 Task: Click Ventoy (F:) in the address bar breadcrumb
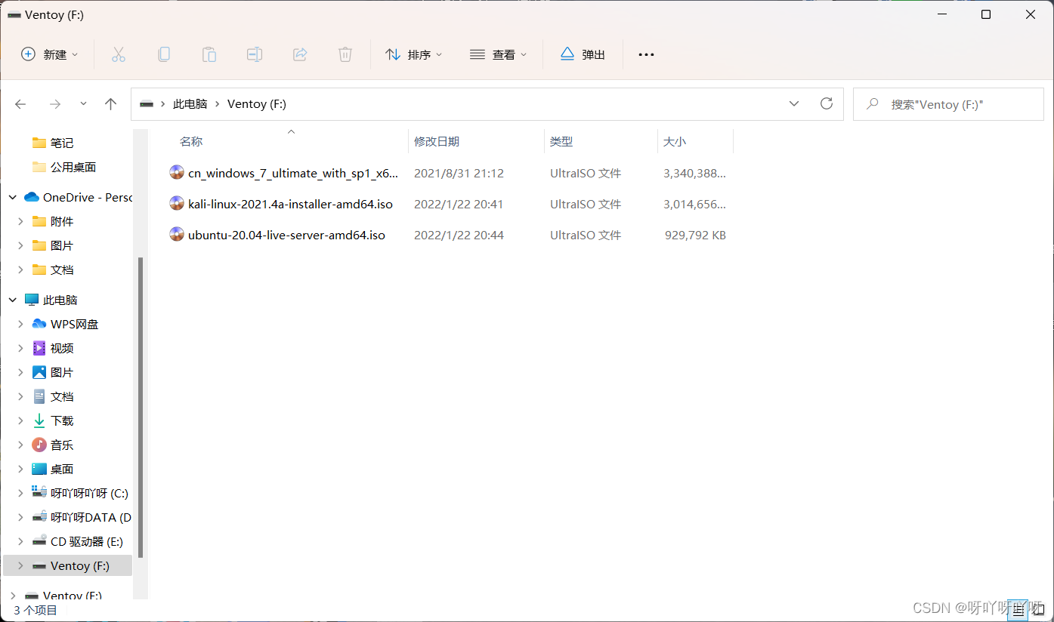pos(257,104)
